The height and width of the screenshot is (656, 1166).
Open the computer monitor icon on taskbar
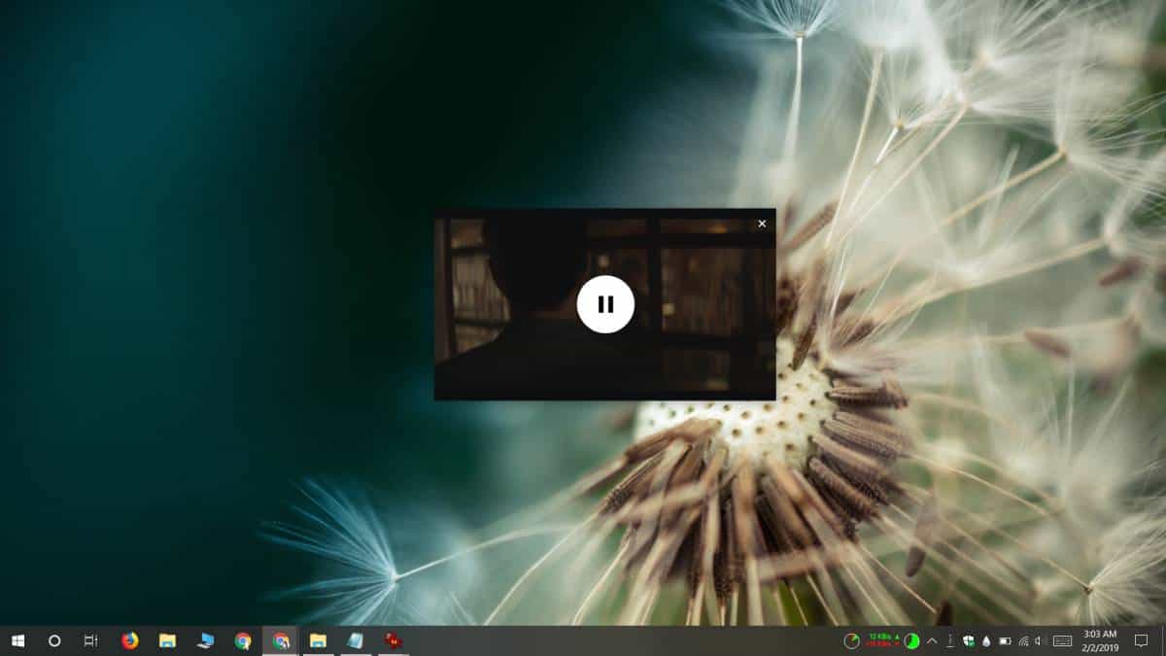(x=205, y=640)
